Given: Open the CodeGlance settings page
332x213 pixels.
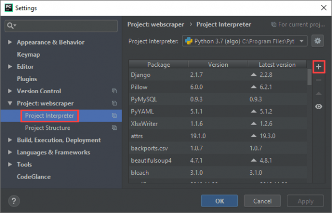Looking at the screenshot, I should (x=34, y=177).
